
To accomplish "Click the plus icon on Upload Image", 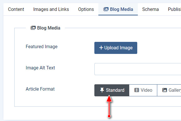I will point(101,48).
